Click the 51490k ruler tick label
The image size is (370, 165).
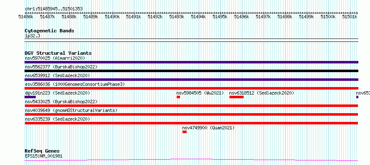coord(112,17)
